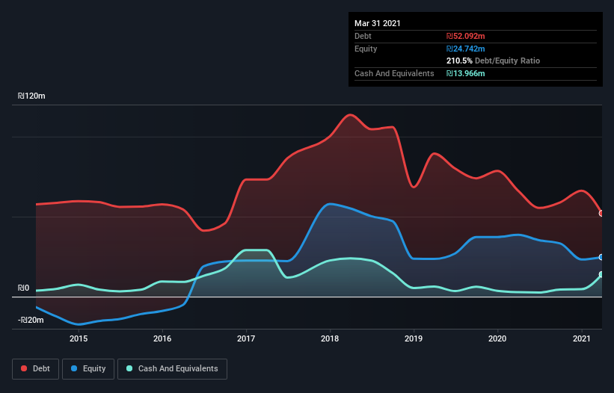Viewport: 614px width, 393px height.
Task: Click the Debt label in tooltip
Action: [x=363, y=37]
